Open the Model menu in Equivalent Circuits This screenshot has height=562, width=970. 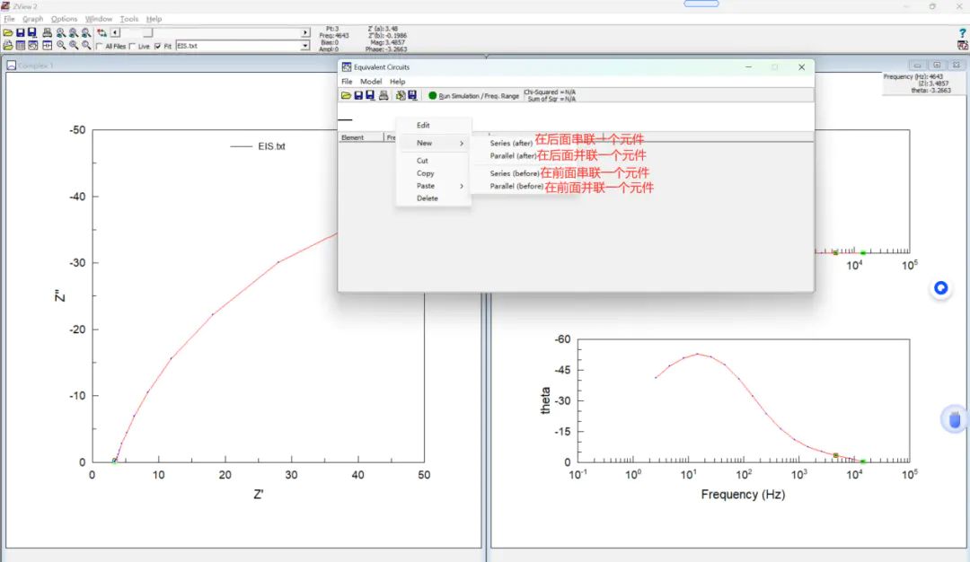coord(371,82)
